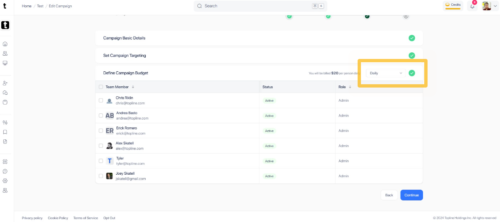Click the magnifier icon in the search bar
The height and width of the screenshot is (222, 500).
coord(199,6)
